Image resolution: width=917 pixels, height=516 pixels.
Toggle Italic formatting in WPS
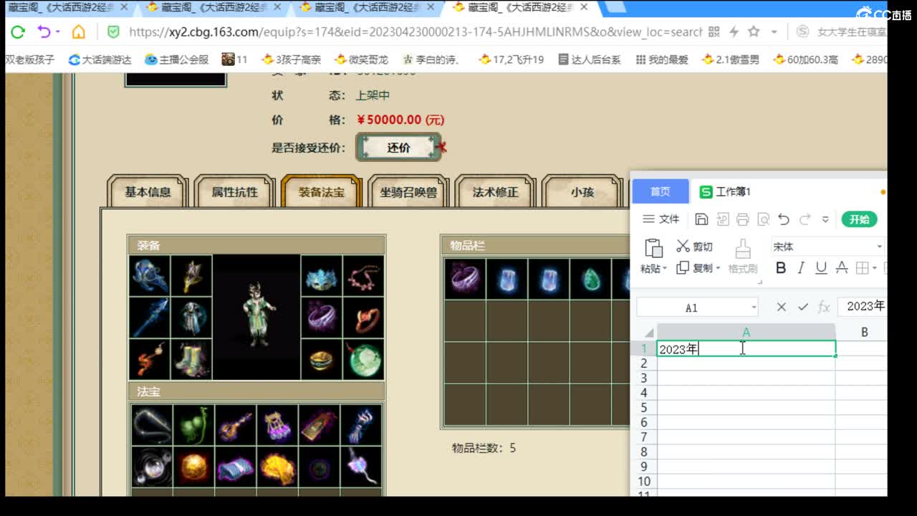(x=801, y=267)
